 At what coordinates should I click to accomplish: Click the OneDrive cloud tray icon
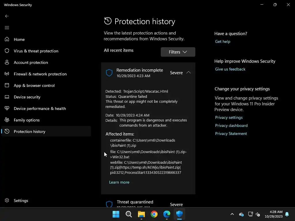[241, 214]
